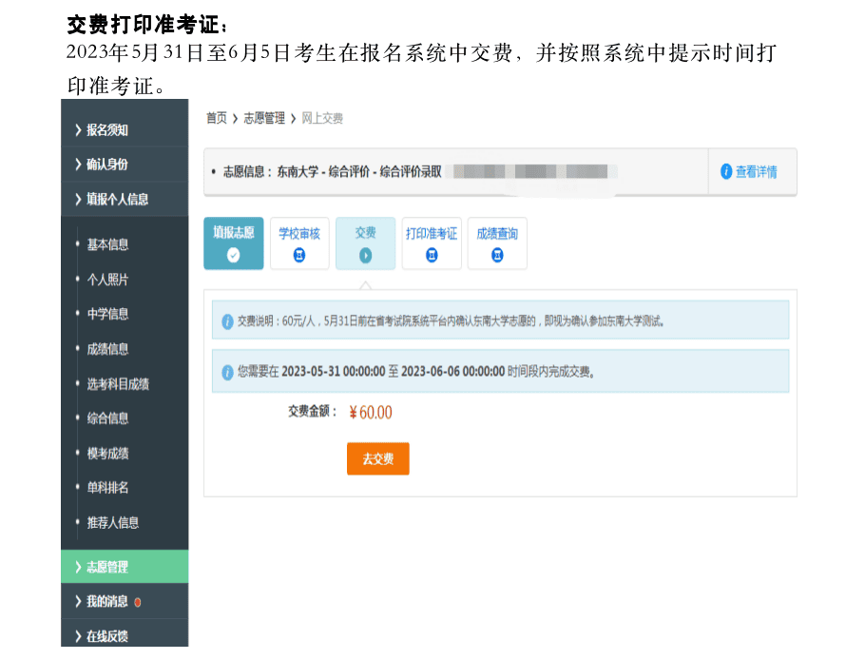Select 个人照片 in the sidebar
The width and height of the screenshot is (865, 660).
107,280
